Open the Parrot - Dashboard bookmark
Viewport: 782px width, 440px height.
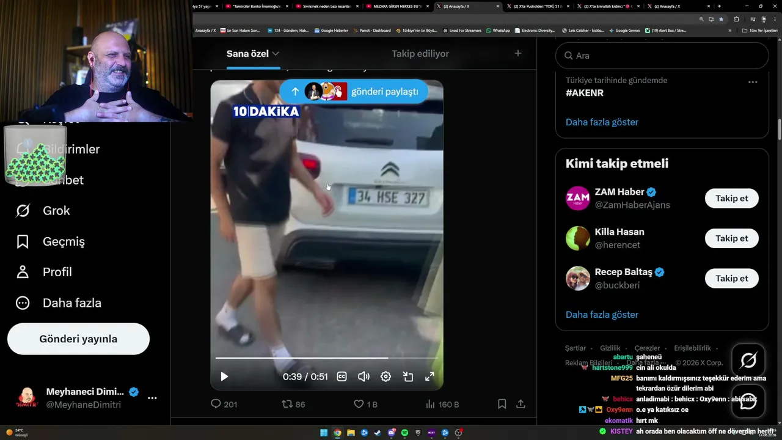[371, 30]
